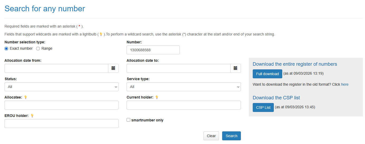Click the lightbulb icon beside Current holder
Viewport: 365px width, 144px height.
(x=157, y=97)
